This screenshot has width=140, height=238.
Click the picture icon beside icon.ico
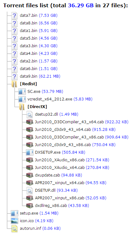(x=15, y=221)
